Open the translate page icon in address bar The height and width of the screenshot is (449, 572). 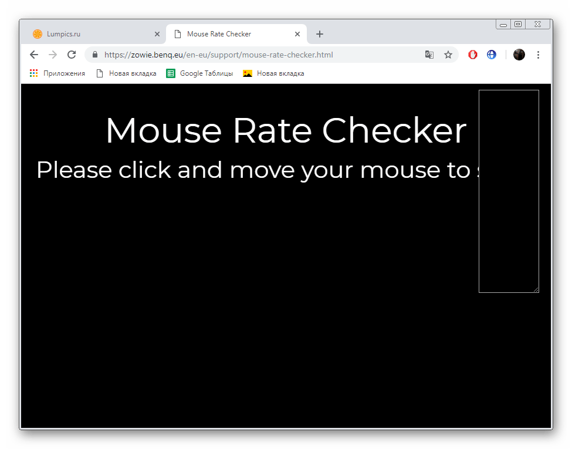(429, 55)
